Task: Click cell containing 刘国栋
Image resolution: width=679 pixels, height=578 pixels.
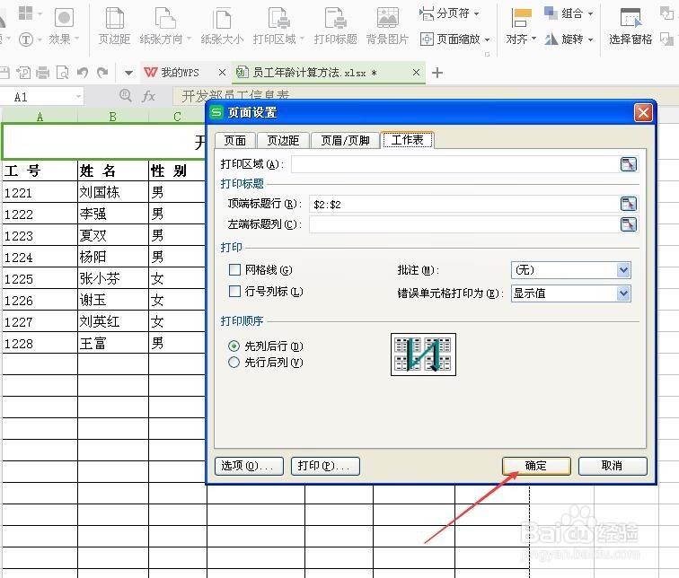Action: (x=113, y=192)
